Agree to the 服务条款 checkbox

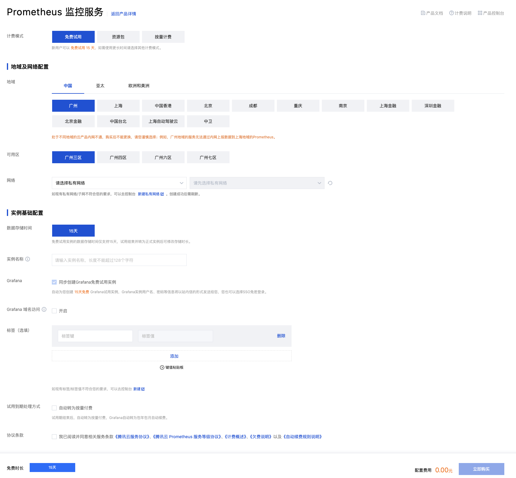coord(54,437)
